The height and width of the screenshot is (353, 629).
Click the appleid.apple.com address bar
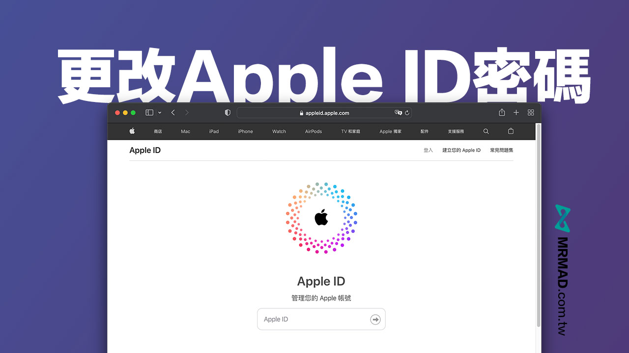tap(324, 113)
